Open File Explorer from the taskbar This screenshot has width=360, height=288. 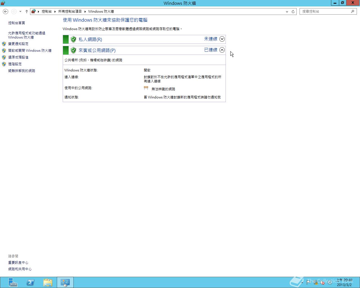[x=48, y=282]
